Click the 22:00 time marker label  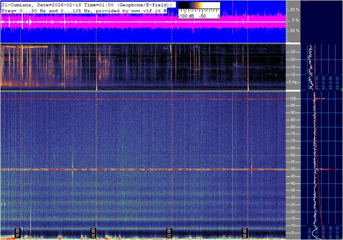click(169, 233)
